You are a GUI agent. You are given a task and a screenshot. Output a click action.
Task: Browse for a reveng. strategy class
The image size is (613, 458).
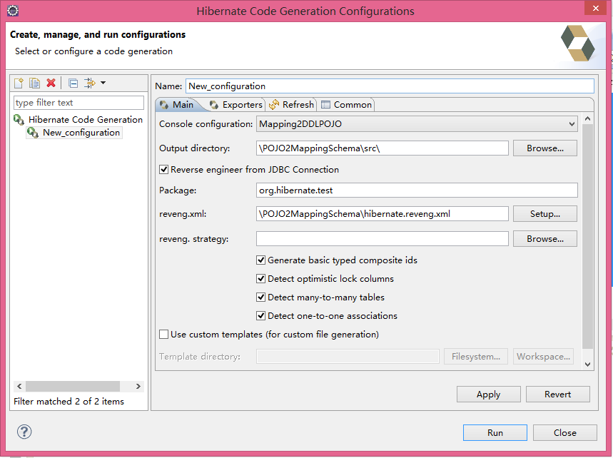point(545,239)
